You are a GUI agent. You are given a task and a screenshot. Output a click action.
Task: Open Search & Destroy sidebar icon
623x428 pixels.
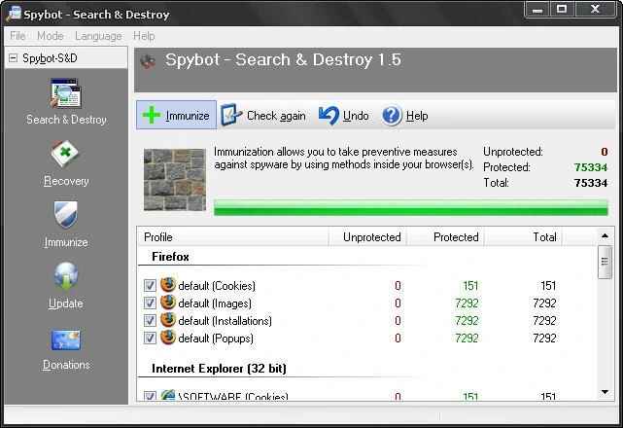click(x=65, y=95)
